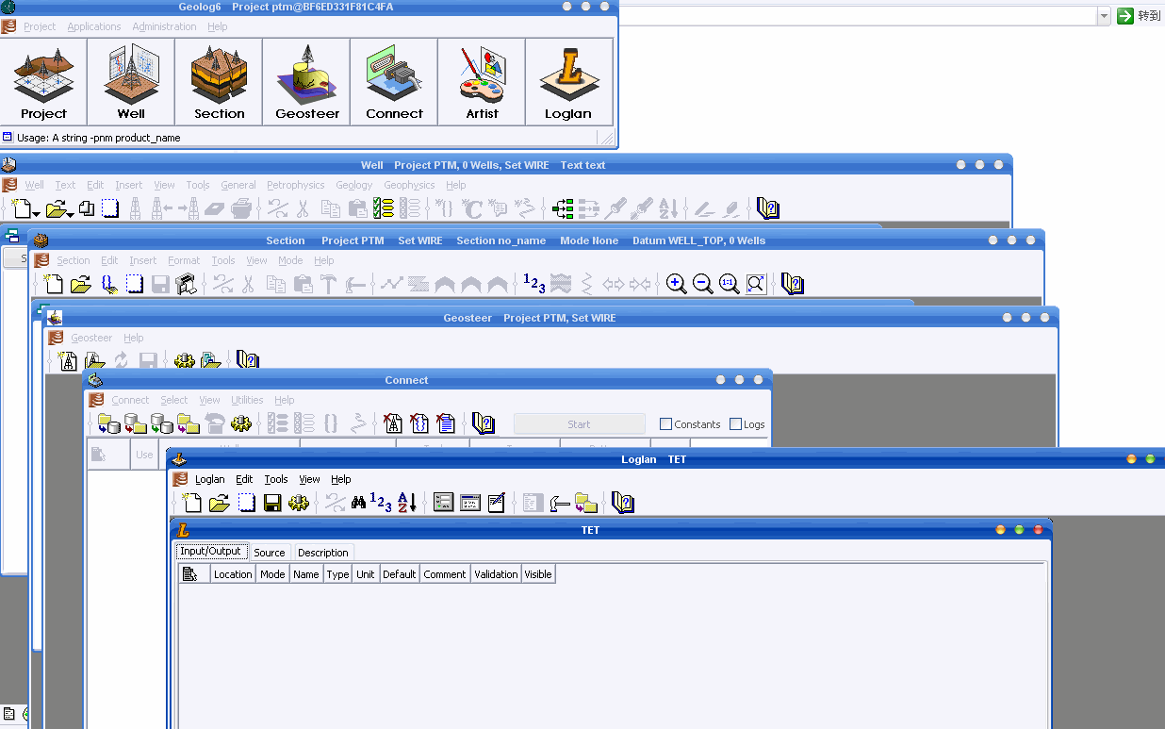Click the help book icon in Well toolbar
This screenshot has width=1165, height=729.
click(768, 208)
